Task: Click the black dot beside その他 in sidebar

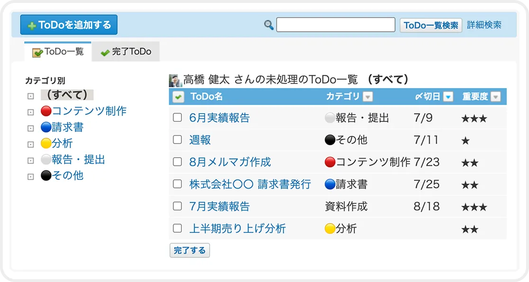Action: click(x=46, y=176)
